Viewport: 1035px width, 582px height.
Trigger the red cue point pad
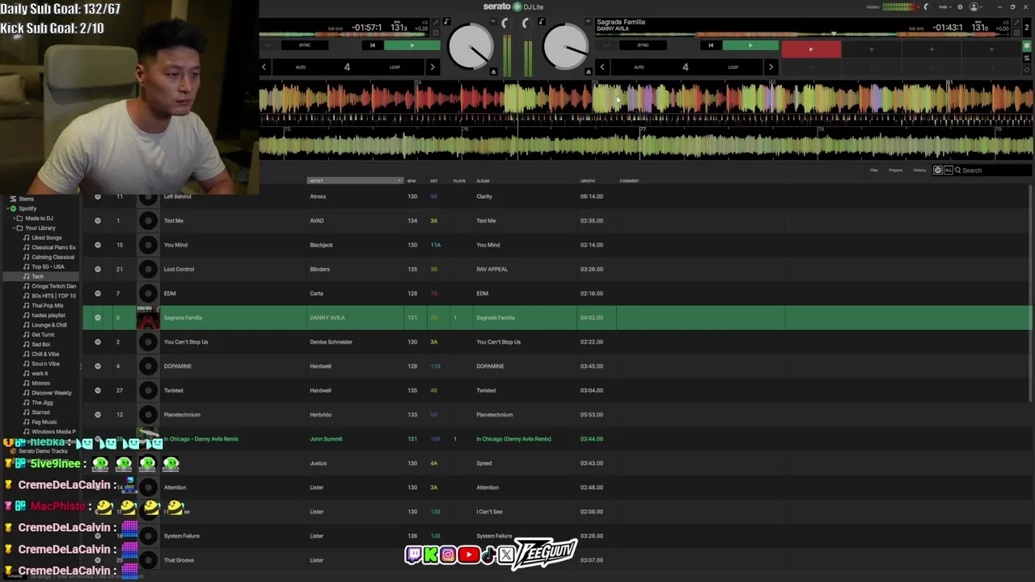coord(811,49)
